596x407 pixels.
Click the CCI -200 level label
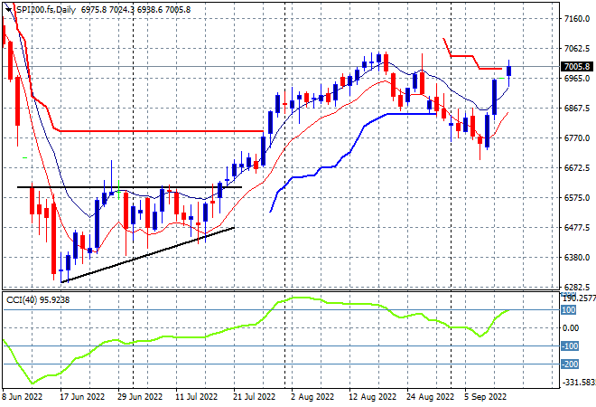pyautogui.click(x=570, y=364)
